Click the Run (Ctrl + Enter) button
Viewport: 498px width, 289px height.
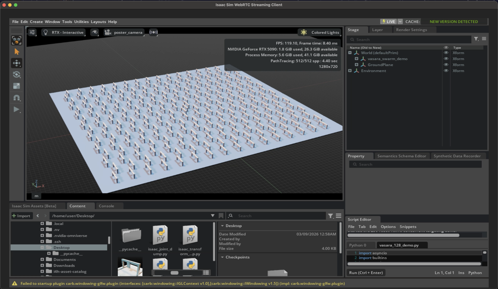tap(366, 273)
